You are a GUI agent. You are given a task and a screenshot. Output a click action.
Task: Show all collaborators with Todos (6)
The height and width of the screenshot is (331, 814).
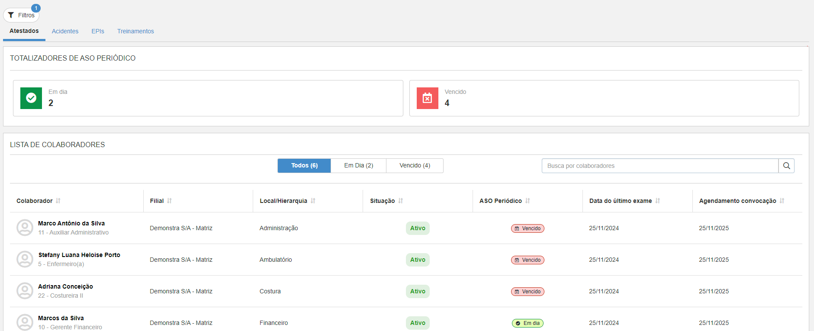tap(304, 166)
